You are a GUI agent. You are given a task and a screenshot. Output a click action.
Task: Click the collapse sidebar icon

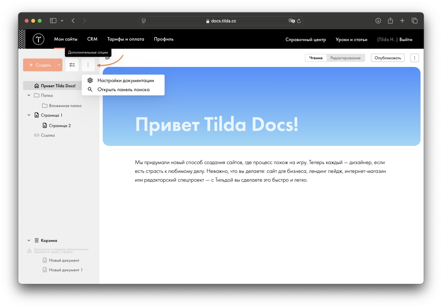[x=107, y=58]
